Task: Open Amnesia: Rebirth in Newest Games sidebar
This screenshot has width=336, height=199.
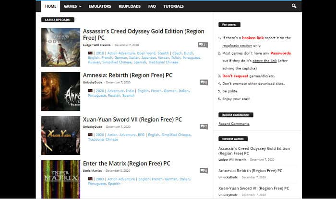Action: point(250,171)
